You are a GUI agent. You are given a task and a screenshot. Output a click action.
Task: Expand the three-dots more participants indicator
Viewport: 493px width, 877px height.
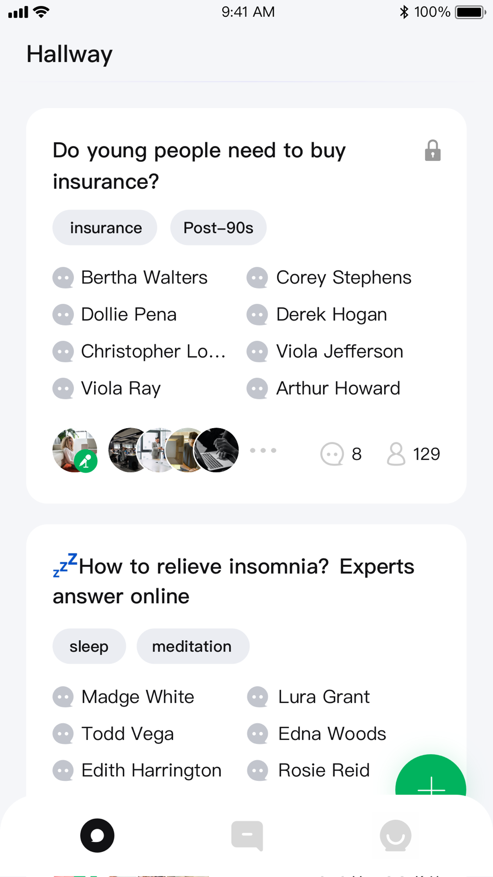pyautogui.click(x=263, y=450)
